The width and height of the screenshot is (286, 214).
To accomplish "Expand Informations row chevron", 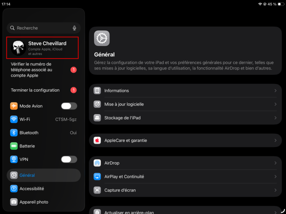I will [x=275, y=90].
